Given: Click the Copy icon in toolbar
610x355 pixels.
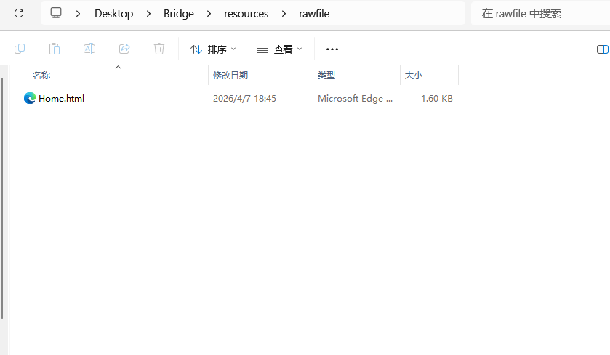Looking at the screenshot, I should (x=20, y=49).
